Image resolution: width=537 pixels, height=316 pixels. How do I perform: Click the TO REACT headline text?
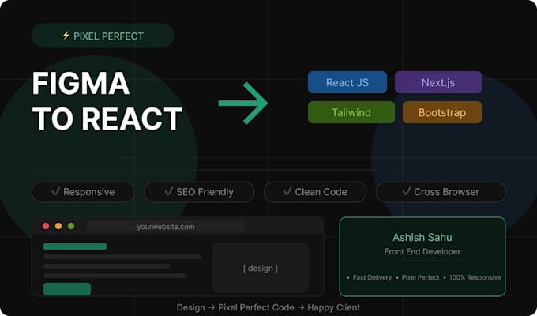[107, 119]
